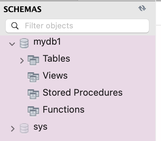Click the mydb1 database icon

tap(24, 43)
